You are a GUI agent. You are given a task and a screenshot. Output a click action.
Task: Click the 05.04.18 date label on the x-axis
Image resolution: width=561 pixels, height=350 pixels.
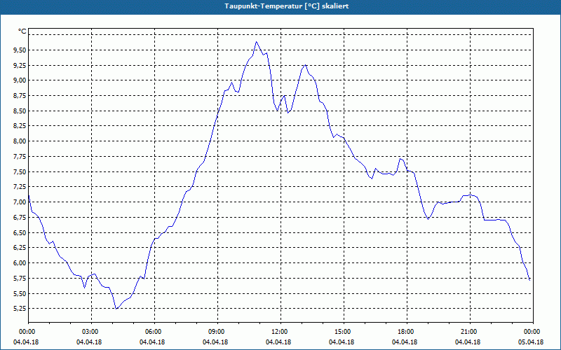[531, 342]
